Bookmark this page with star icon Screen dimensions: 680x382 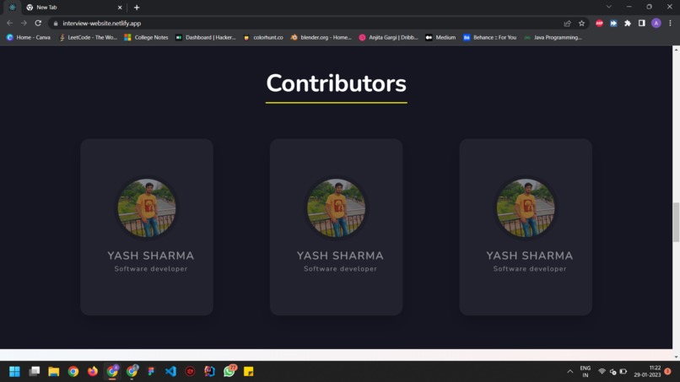(x=581, y=24)
